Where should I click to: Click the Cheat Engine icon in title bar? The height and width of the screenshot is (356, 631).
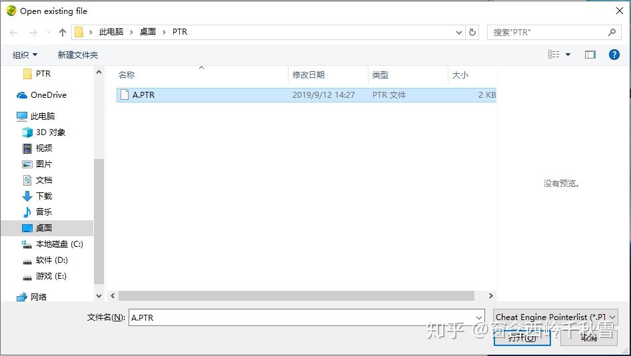point(12,11)
